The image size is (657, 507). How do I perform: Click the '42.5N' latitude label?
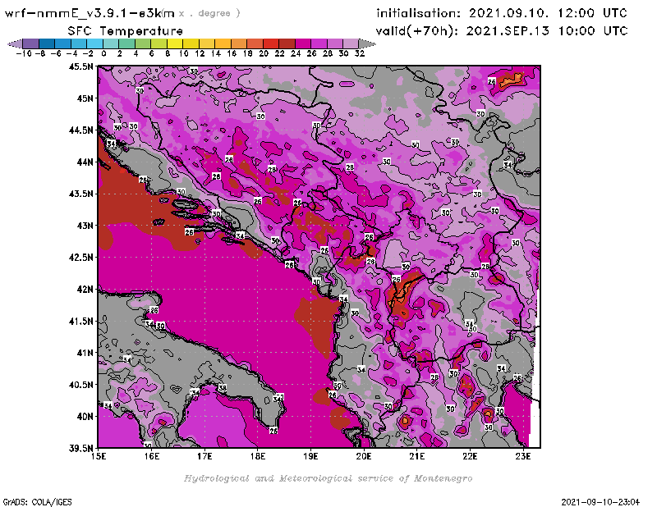(x=80, y=257)
